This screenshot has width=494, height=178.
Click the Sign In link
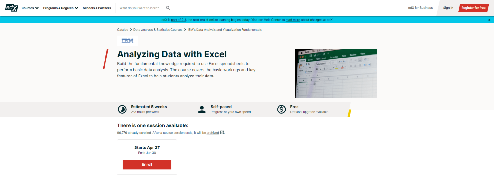[448, 8]
